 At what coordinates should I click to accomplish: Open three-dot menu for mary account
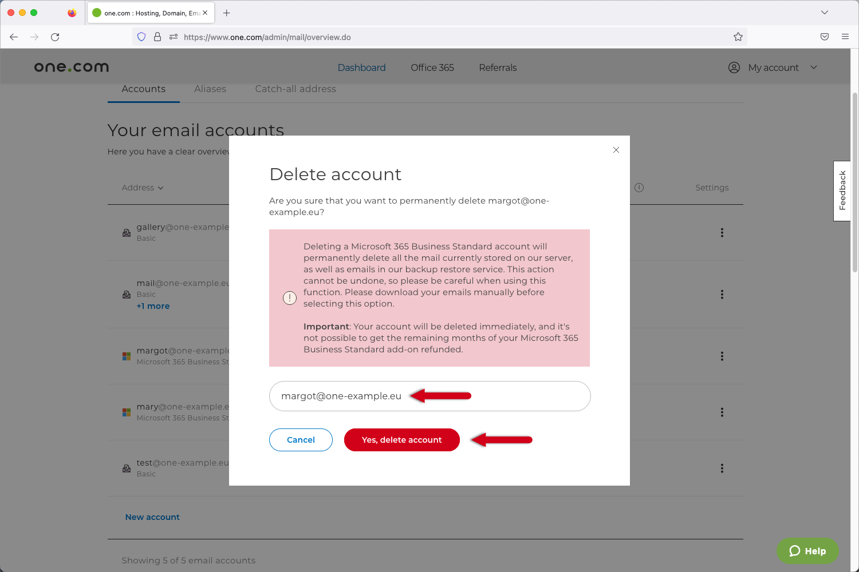[x=722, y=412]
